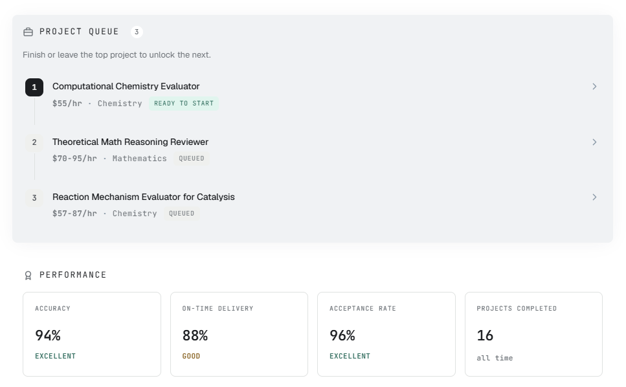The height and width of the screenshot is (387, 626).
Task: Select the number 2 step badge
Action: pyautogui.click(x=34, y=142)
